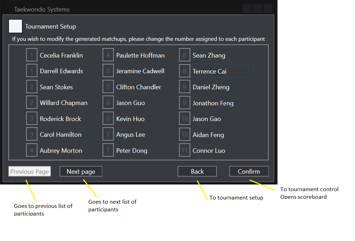Edit Daniel Zheng's matchup number box
Image resolution: width=355 pixels, height=241 pixels.
click(x=185, y=87)
